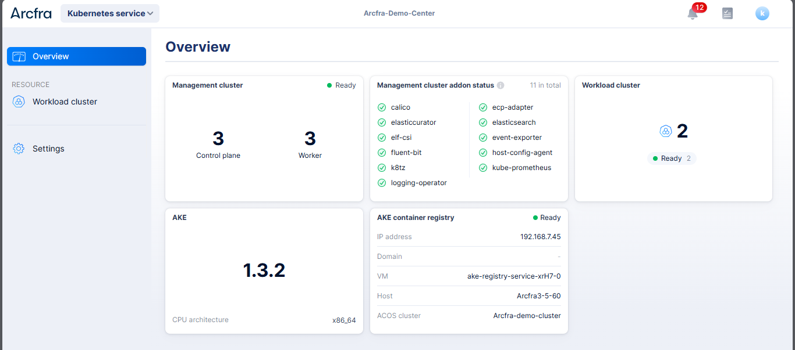The image size is (795, 350).
Task: Click the Control plane count of 3
Action: (218, 139)
